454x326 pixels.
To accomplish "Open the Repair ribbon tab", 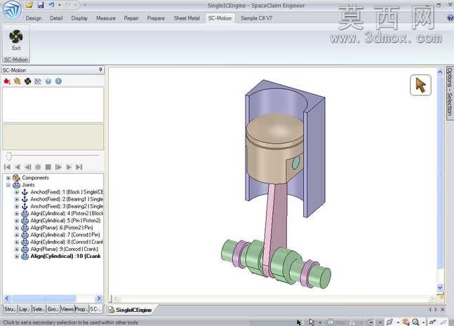I will [x=131, y=18].
